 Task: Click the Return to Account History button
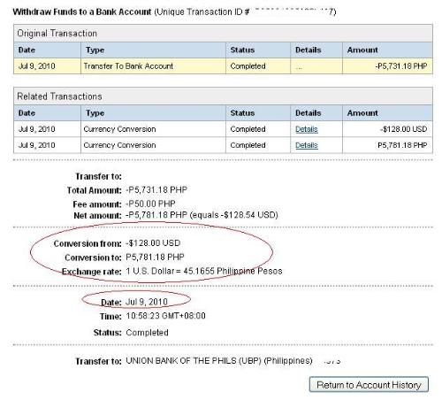click(369, 385)
